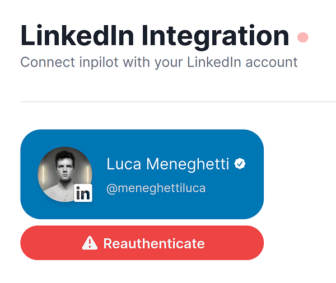Click the blue card area below the handle

click(x=168, y=207)
